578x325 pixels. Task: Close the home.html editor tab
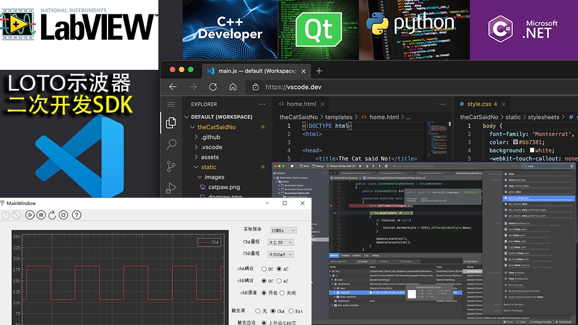tap(323, 104)
